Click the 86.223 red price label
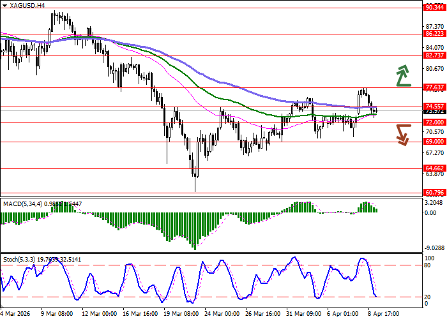The height and width of the screenshot is (319, 447). pos(434,34)
